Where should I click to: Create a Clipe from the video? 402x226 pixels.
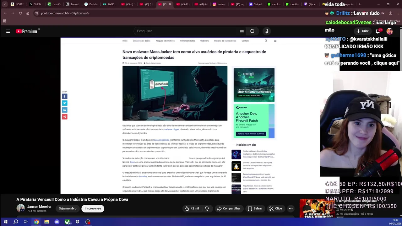tap(275, 208)
